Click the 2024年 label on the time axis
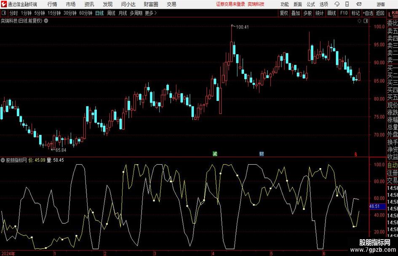The image size is (398, 256). pyautogui.click(x=8, y=253)
